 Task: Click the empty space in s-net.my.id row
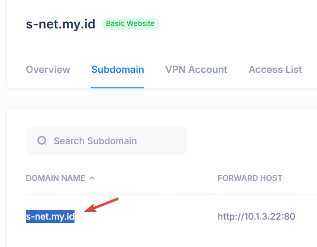pos(145,217)
